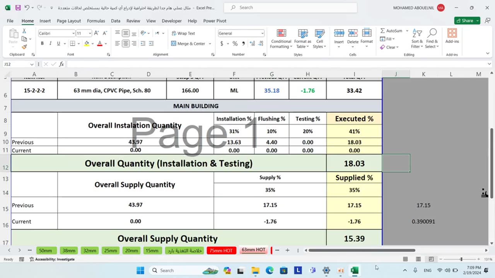Open the 50mm sheet tab
Viewport: 495px width, 278px height.
click(45, 251)
